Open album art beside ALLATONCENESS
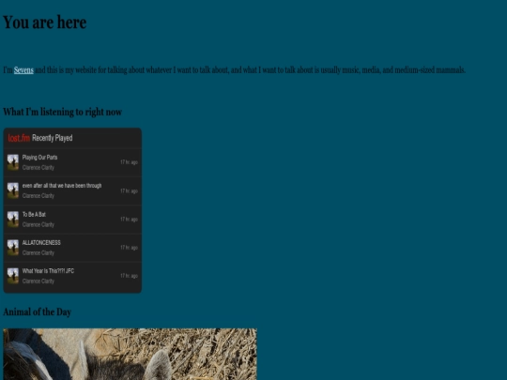This screenshot has height=380, width=507. point(13,248)
